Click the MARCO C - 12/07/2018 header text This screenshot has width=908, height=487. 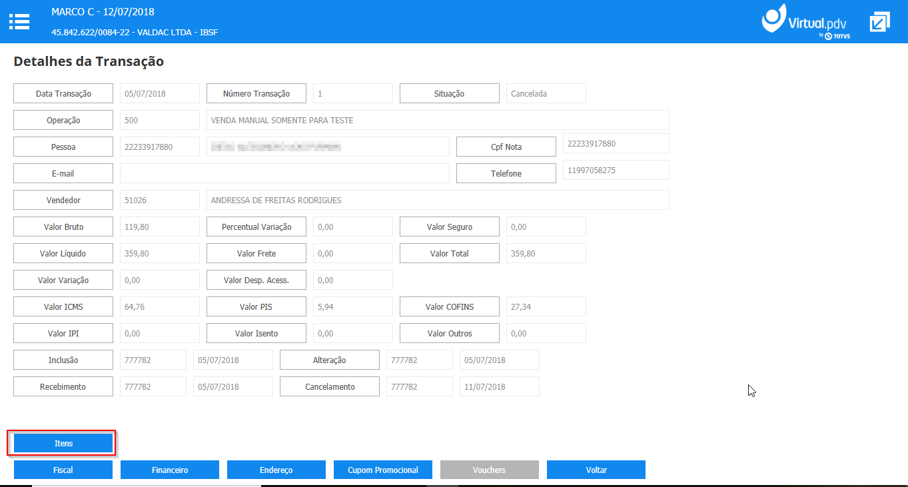103,12
